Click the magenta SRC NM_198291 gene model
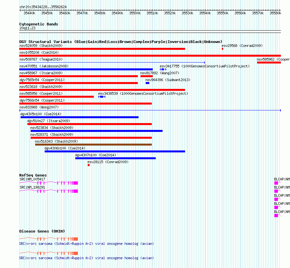Viewport: 290px width, 268px height. 49,191
